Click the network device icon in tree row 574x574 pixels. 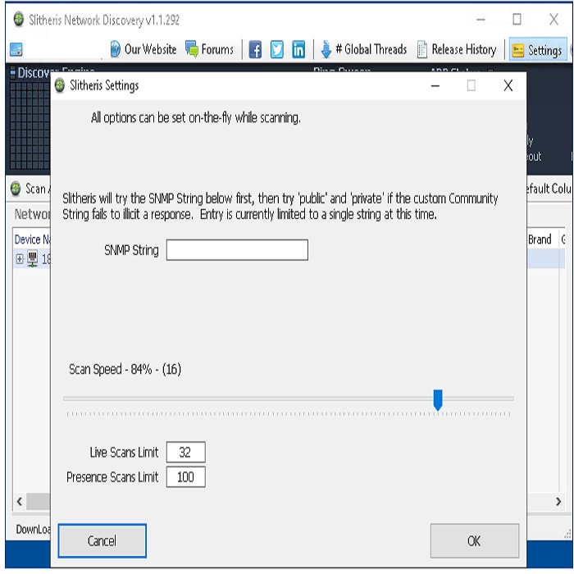(33, 258)
